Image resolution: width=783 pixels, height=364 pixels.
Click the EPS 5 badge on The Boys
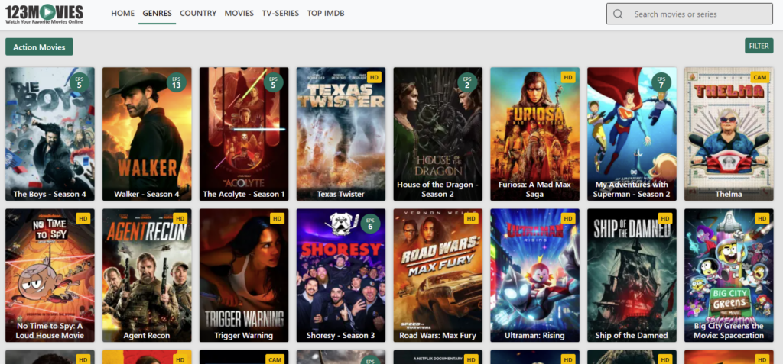point(79,82)
